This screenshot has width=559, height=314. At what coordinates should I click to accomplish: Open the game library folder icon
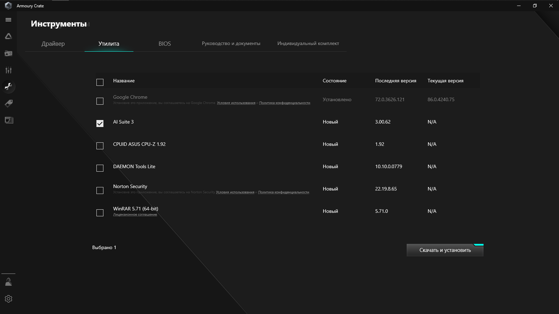[x=8, y=53]
